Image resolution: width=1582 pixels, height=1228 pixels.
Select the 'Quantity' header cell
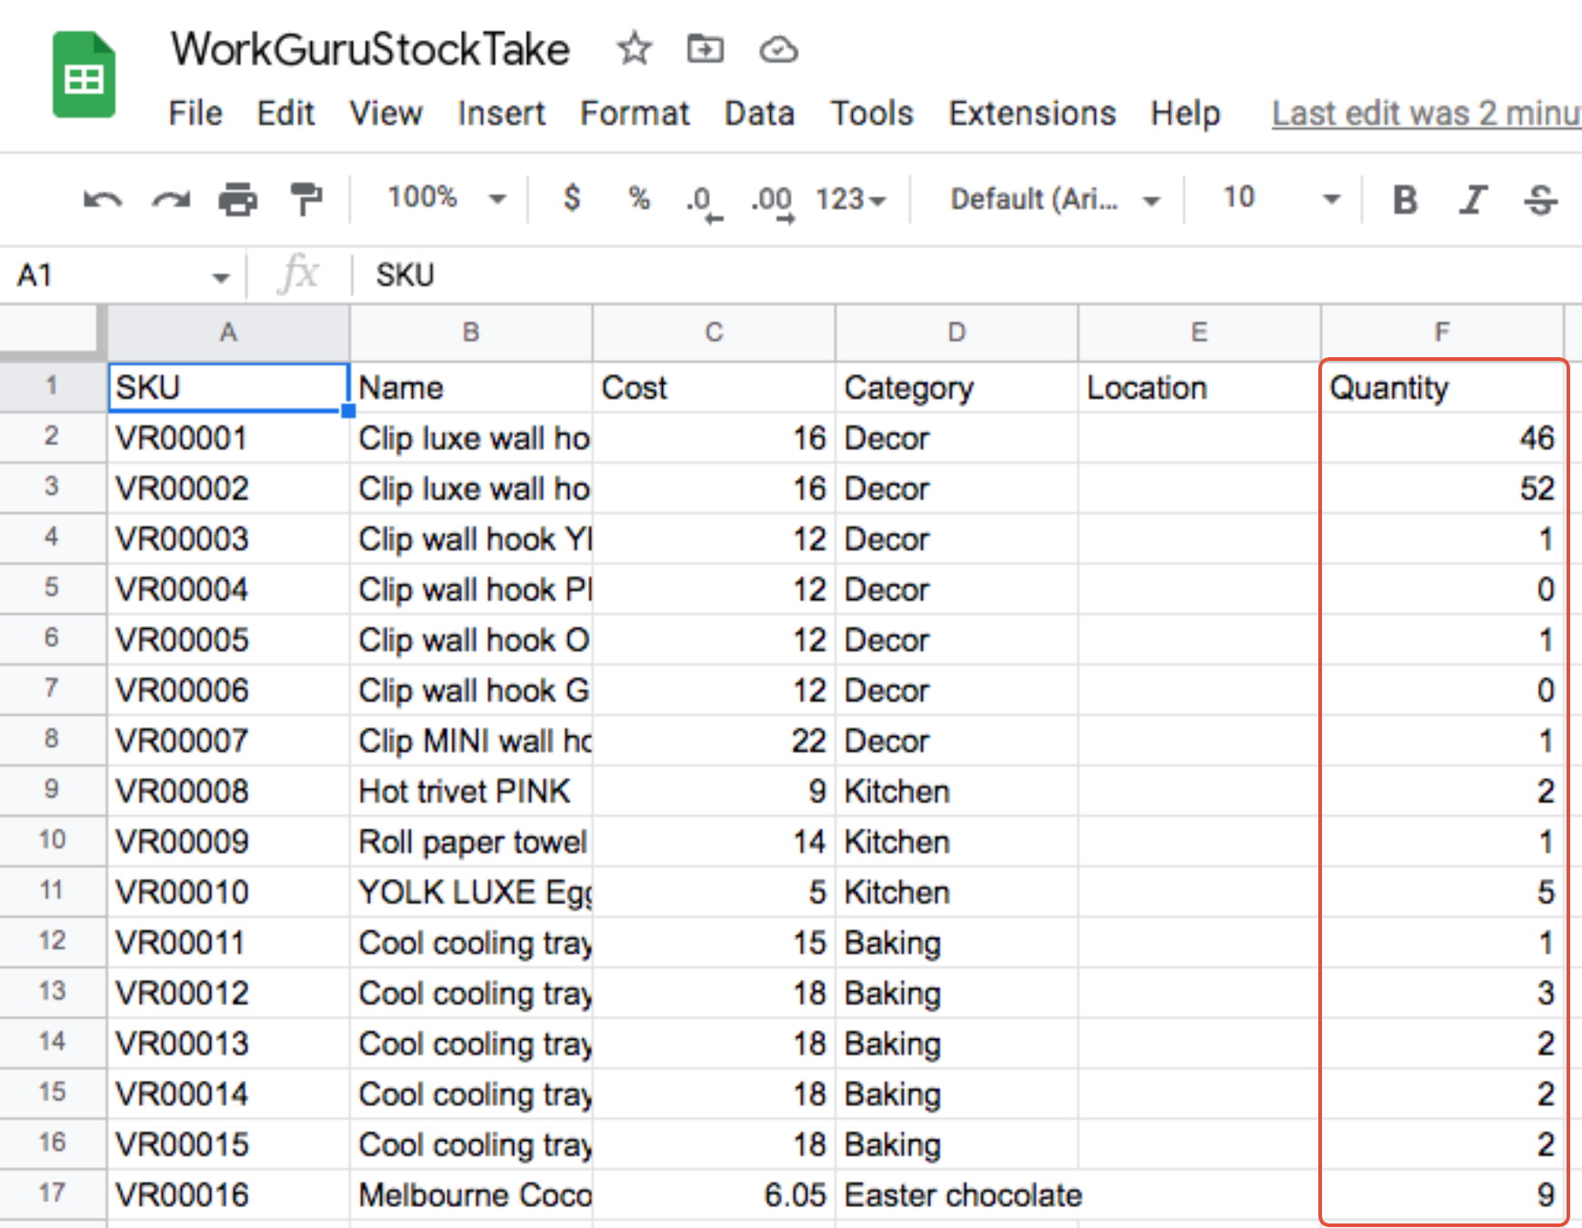[1442, 387]
